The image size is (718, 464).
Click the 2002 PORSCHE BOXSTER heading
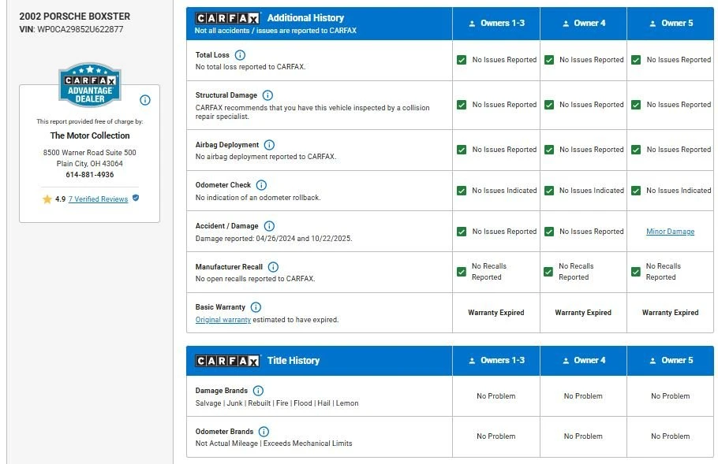coord(75,16)
